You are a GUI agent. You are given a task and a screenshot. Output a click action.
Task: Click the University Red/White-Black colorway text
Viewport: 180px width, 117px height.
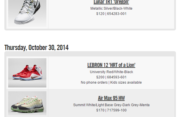tap(111, 72)
